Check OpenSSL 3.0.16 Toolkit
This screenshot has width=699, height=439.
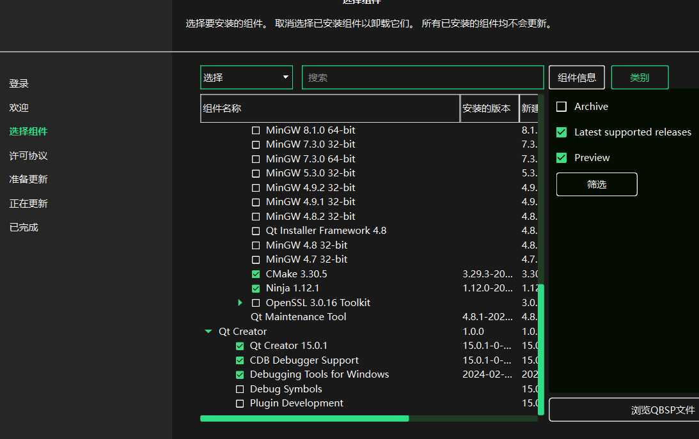[256, 303]
